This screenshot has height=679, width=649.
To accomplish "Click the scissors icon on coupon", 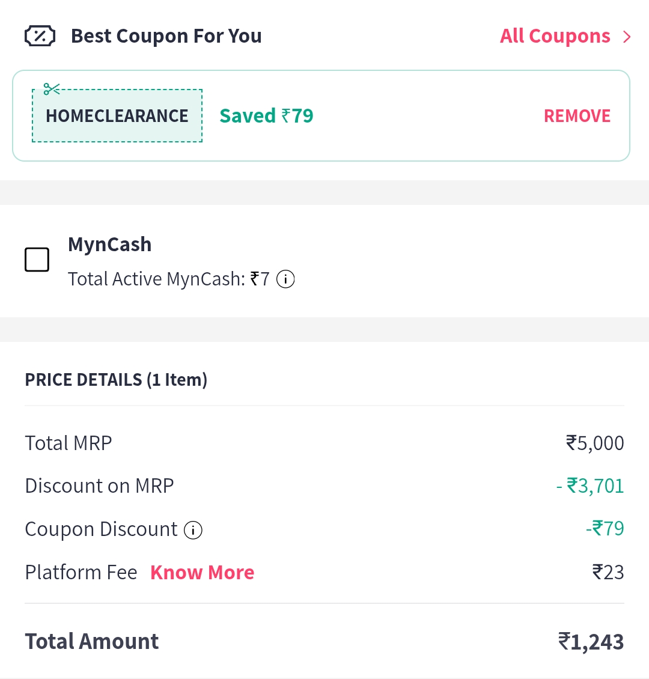I will coord(52,90).
